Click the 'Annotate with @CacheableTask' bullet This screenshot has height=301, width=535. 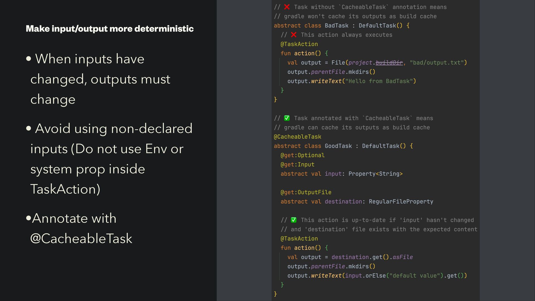click(x=79, y=228)
